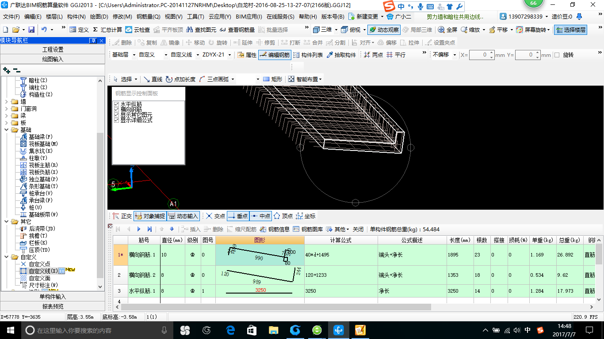Select the 偏移 offset tool
Viewport: 604px width, 339px height.
tap(386, 42)
